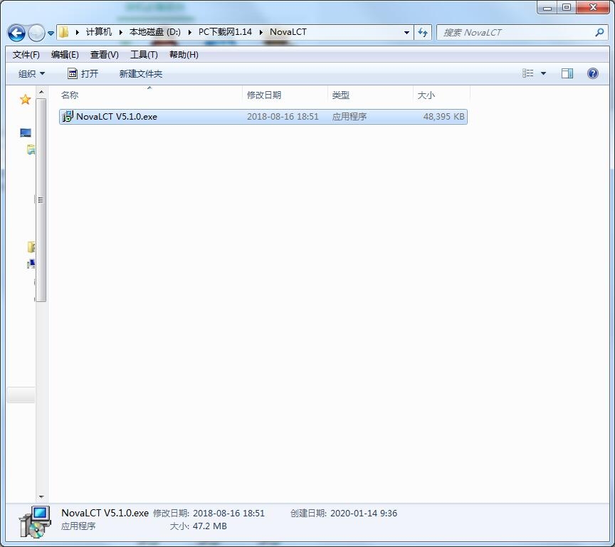This screenshot has height=547, width=615.
Task: Toggle the preview pane icon
Action: pos(567,73)
